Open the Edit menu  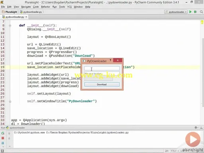9,7
